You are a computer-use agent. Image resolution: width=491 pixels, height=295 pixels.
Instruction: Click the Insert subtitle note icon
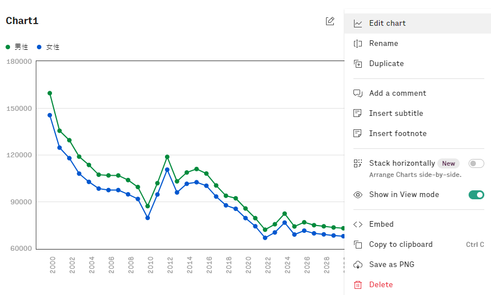[358, 114]
